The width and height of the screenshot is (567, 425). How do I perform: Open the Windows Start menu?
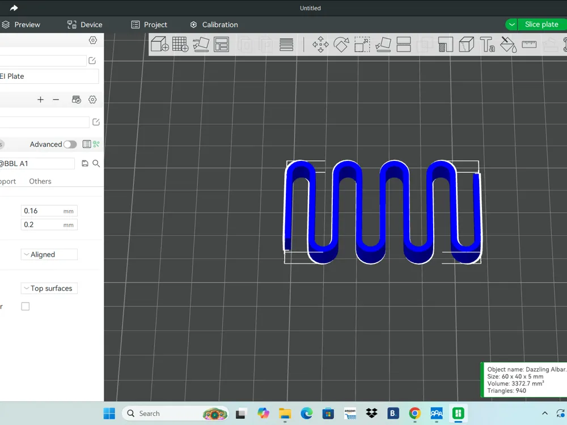[x=109, y=414]
